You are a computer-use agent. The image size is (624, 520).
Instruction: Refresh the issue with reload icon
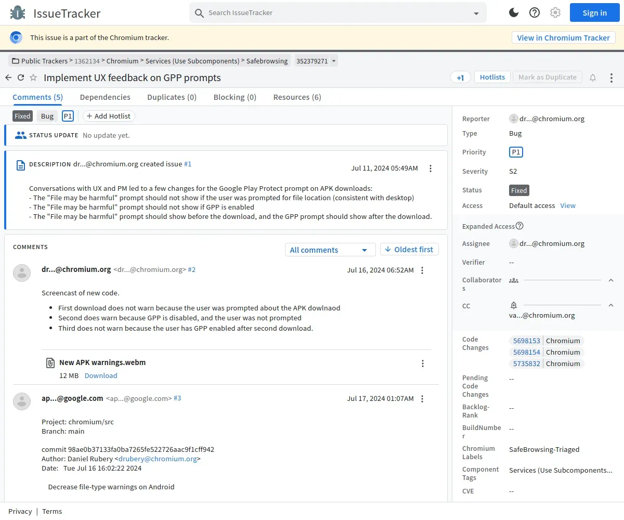(21, 77)
